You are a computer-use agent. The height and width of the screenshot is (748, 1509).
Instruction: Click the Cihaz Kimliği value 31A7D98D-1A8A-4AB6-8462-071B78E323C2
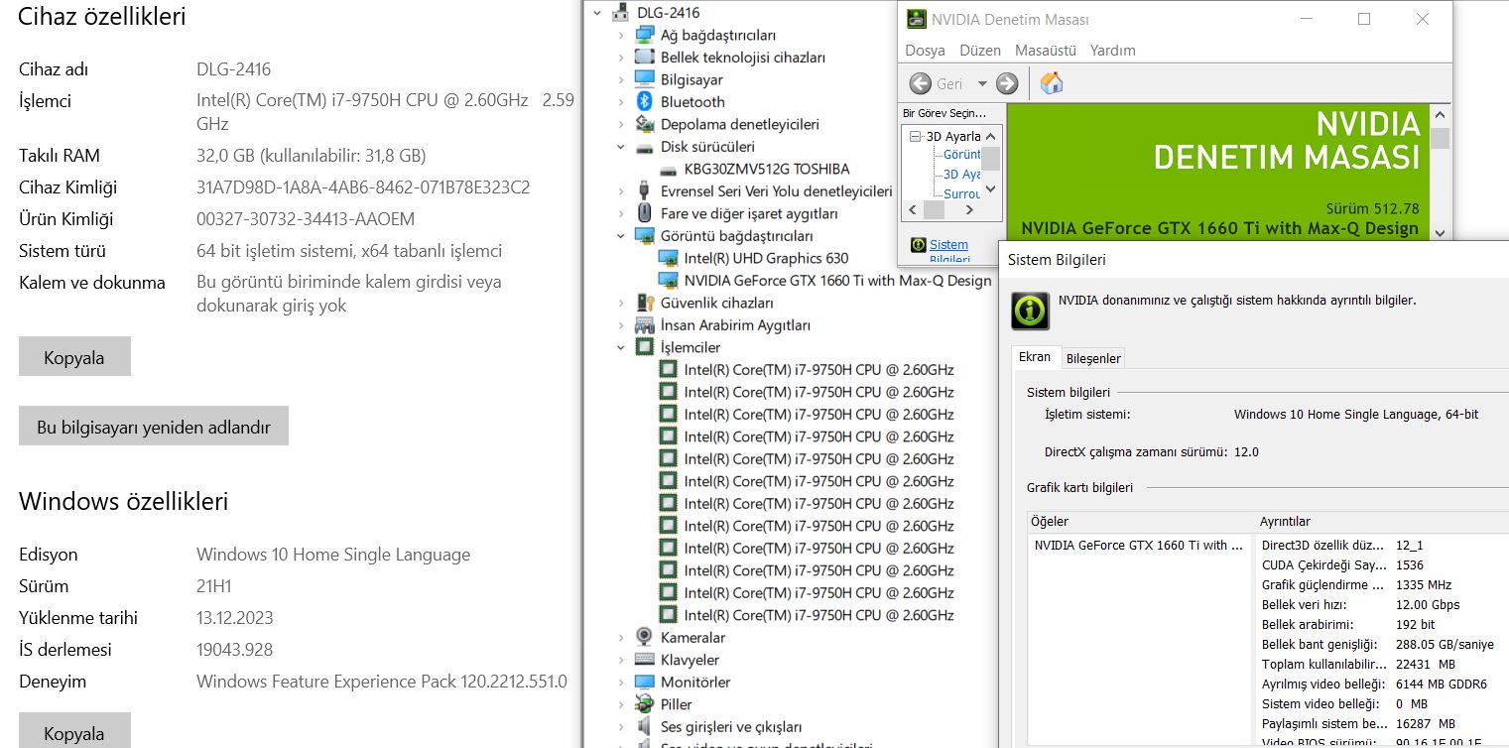(363, 187)
